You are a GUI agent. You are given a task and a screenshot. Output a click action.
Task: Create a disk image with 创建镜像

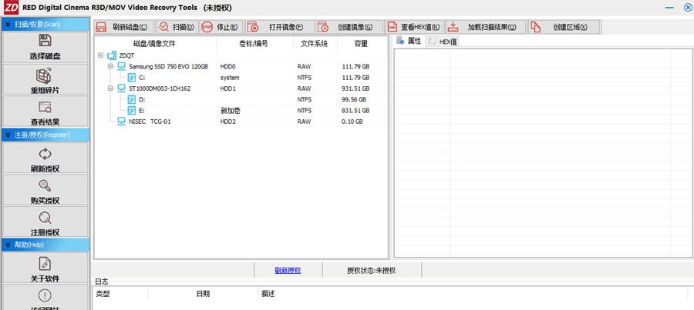349,27
